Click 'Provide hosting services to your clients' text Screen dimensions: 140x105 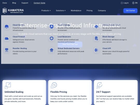point(25,52)
